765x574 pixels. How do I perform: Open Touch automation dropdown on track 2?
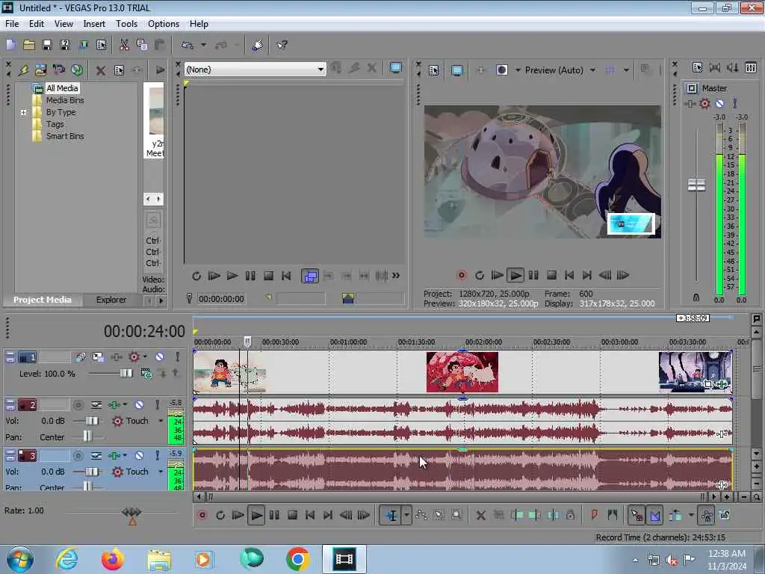[x=161, y=421]
